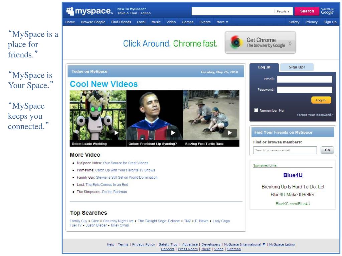Open Safety in navigation bar
Image resolution: width=342 pixels, height=256 pixels.
point(294,22)
